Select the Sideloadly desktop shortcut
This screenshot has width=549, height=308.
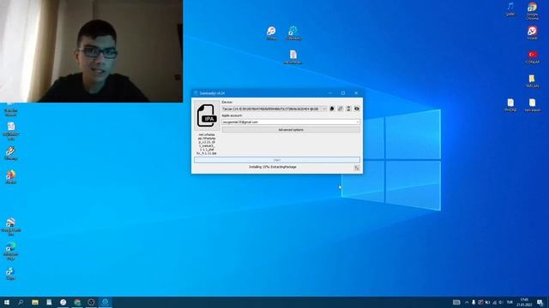click(293, 33)
